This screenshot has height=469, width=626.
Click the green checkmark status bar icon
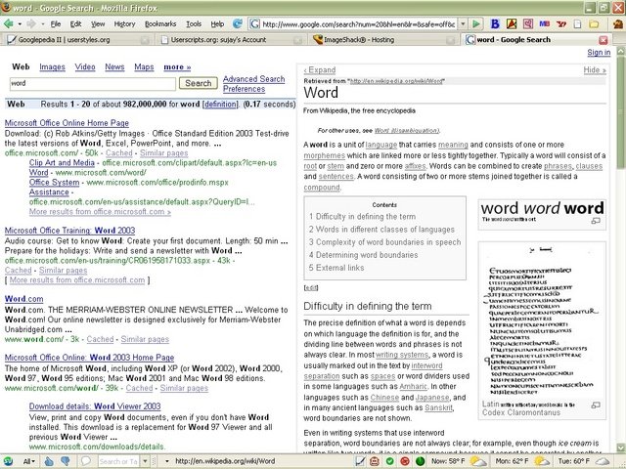(389, 461)
